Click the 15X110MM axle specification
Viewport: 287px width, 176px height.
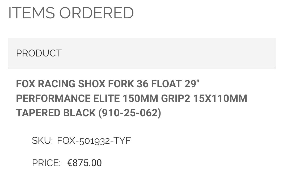[x=220, y=99]
